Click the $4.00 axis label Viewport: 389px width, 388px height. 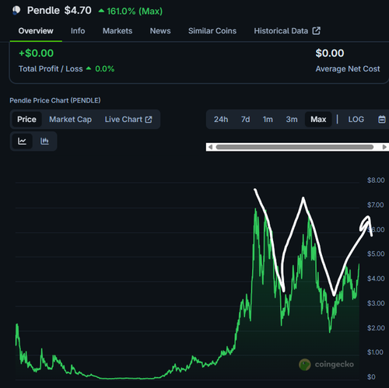tap(376, 278)
